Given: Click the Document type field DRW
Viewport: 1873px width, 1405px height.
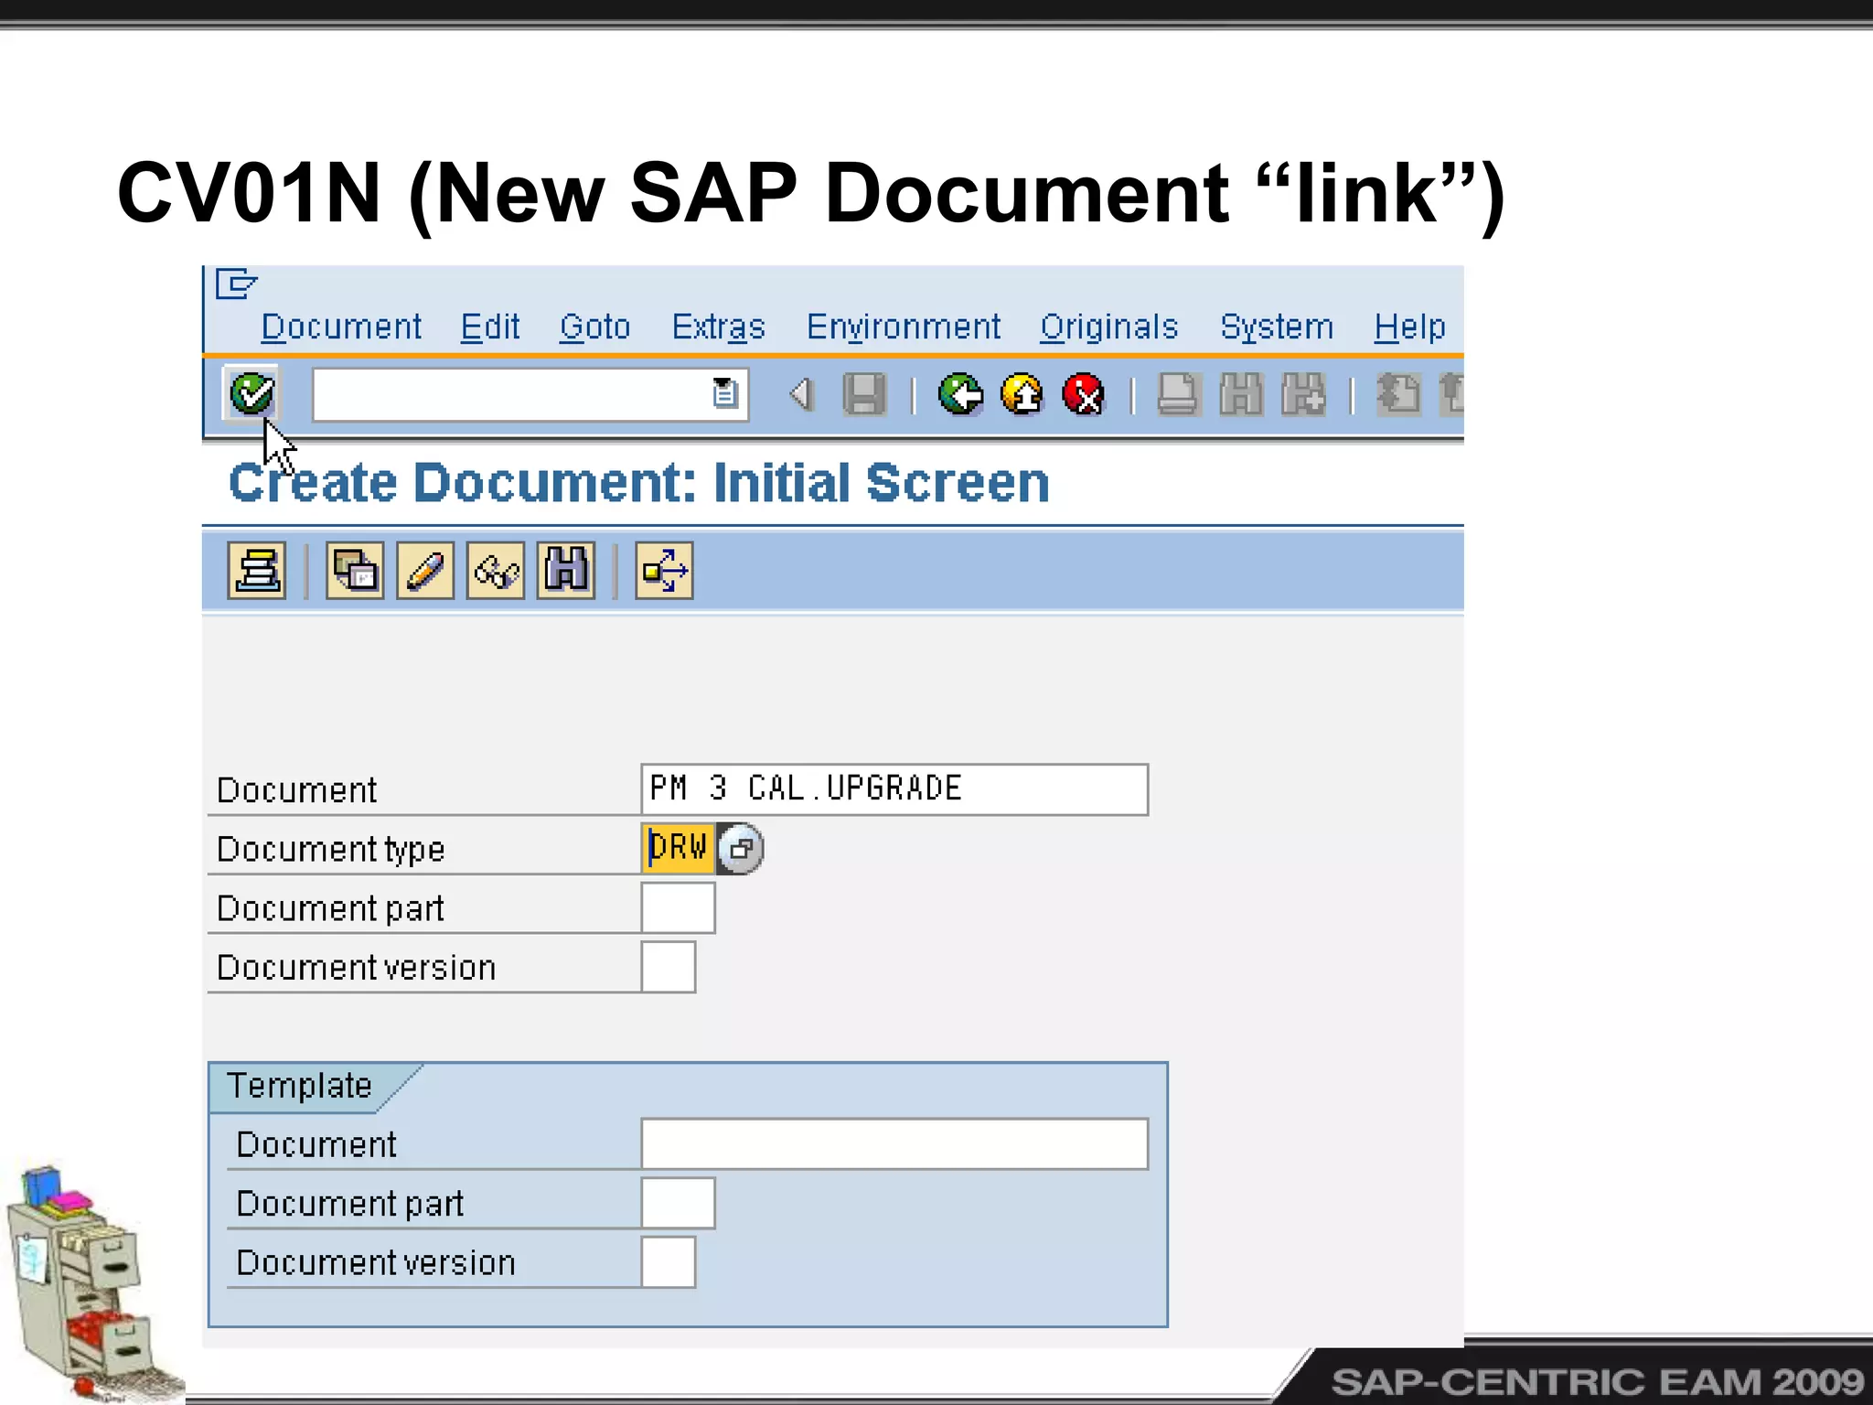Looking at the screenshot, I should (x=678, y=848).
